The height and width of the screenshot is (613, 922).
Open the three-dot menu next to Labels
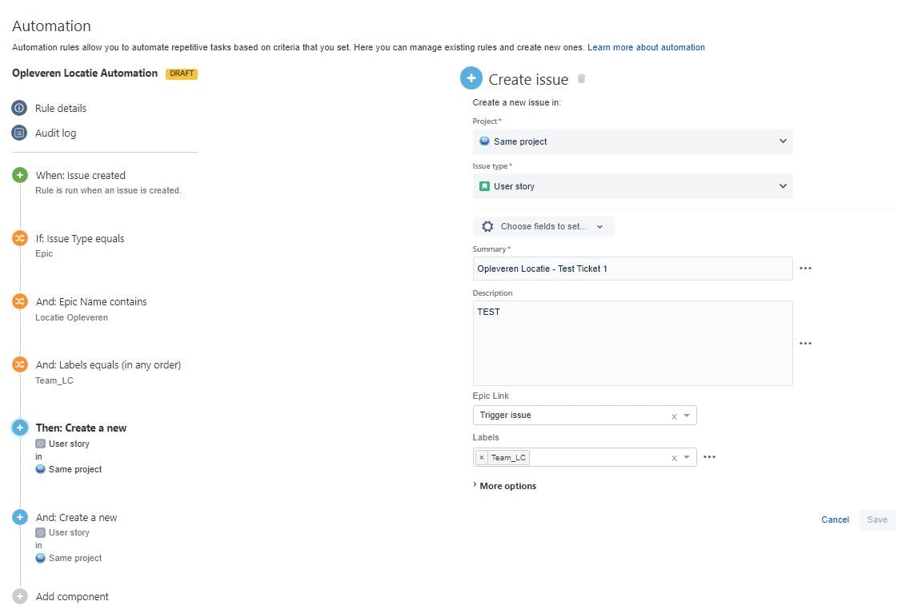[710, 457]
